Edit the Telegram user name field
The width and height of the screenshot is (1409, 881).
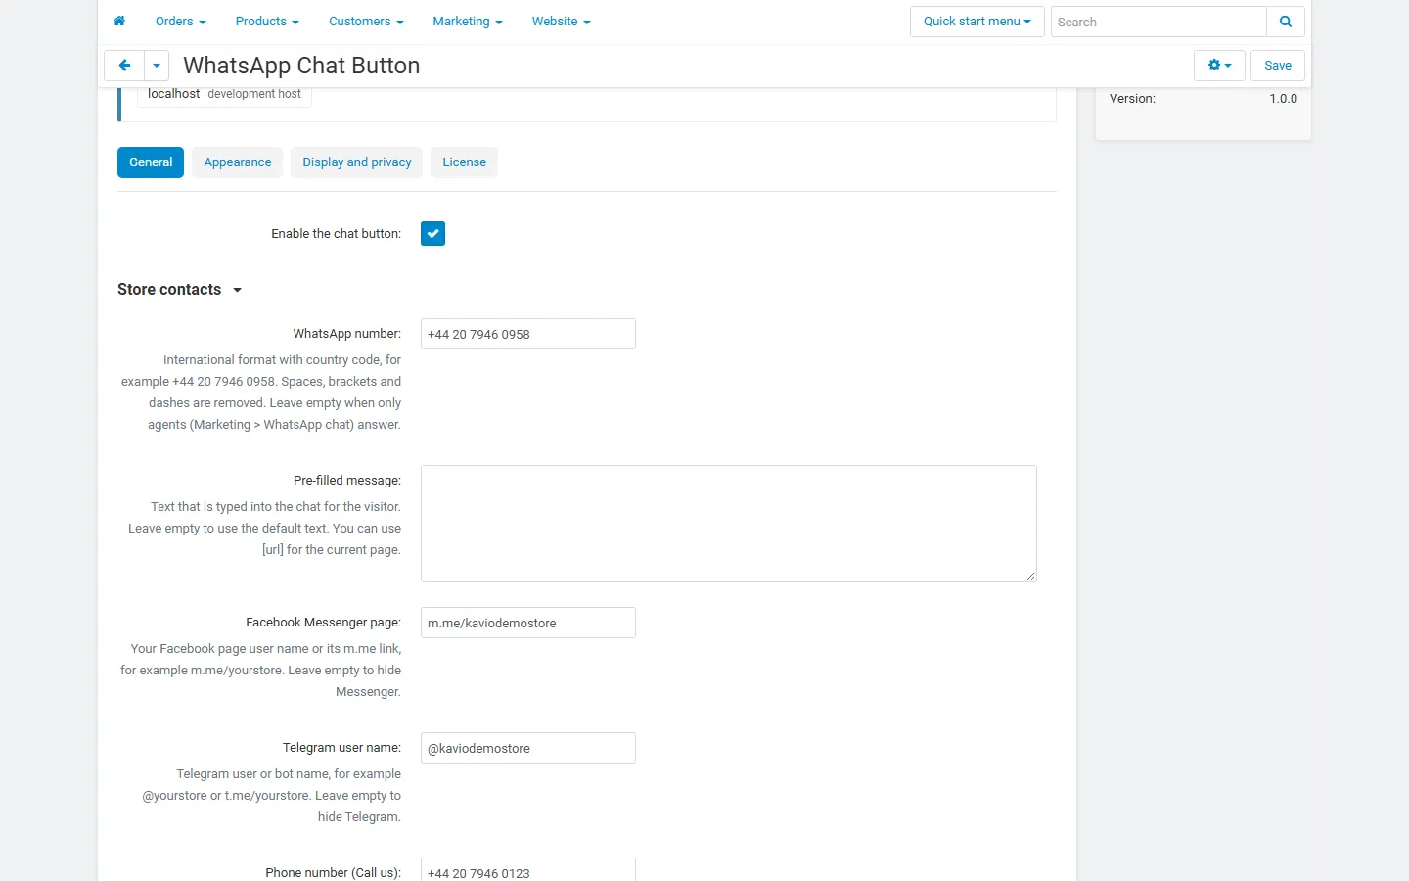pyautogui.click(x=528, y=748)
